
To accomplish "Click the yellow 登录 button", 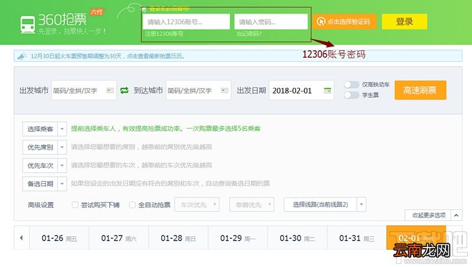I will [404, 22].
